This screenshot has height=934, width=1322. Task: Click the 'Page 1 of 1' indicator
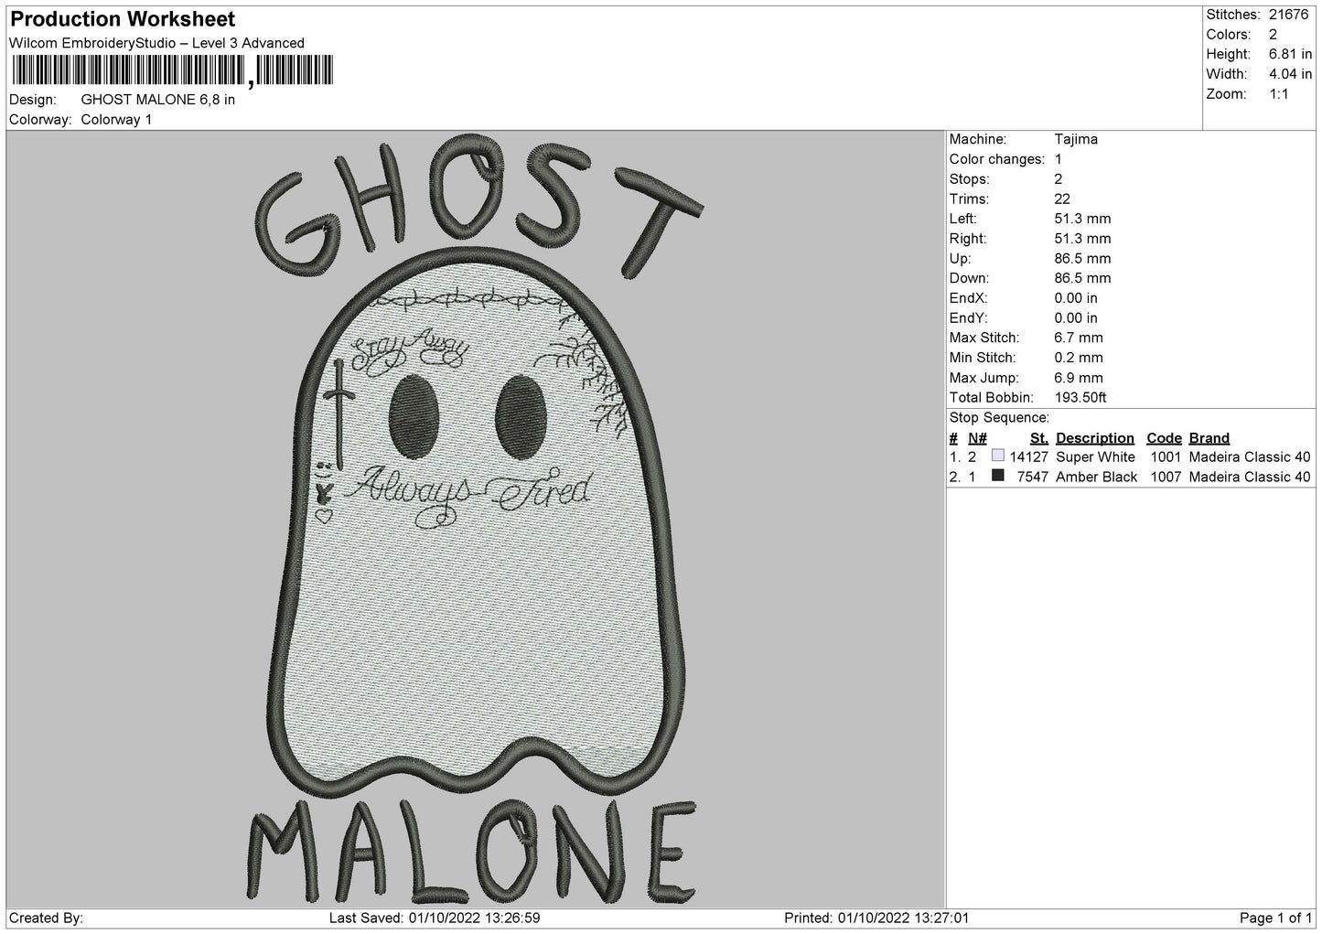[x=1275, y=918]
